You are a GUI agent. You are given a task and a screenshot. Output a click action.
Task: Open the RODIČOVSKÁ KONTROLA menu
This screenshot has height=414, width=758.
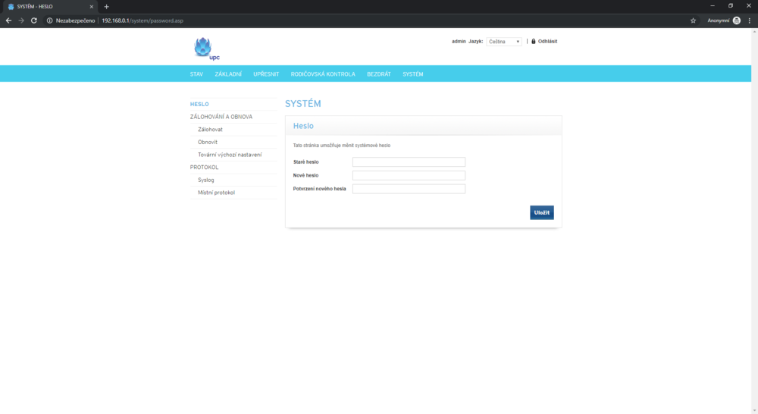[323, 74]
